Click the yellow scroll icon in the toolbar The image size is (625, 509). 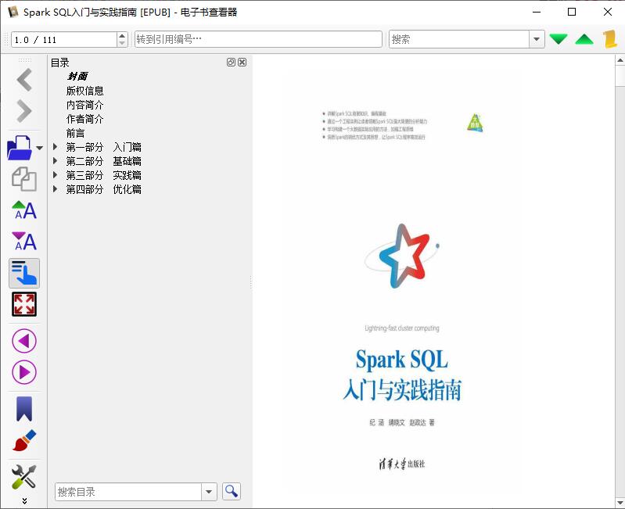point(610,39)
